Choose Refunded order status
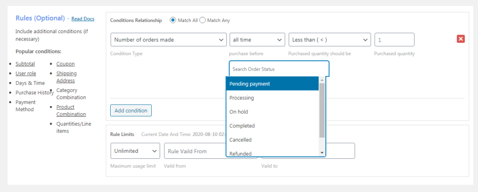 pos(272,153)
